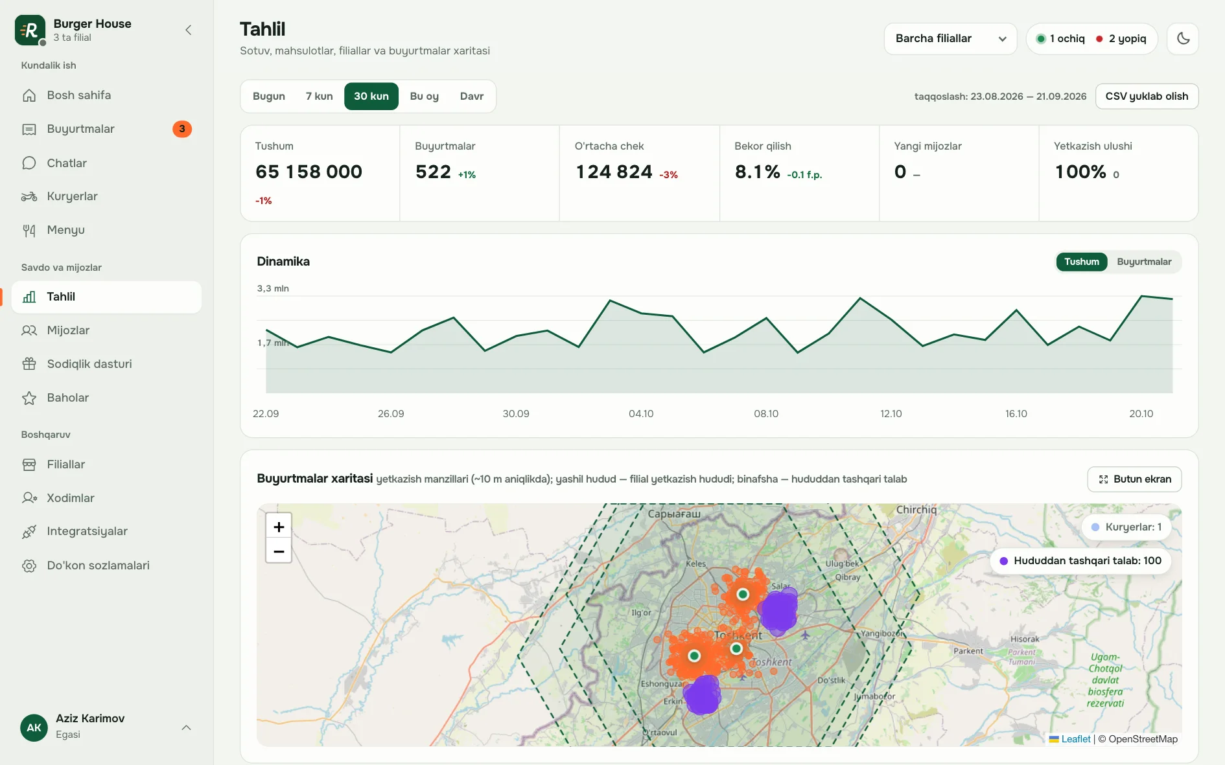Viewport: 1225px width, 765px height.
Task: Open Baholar star icon
Action: point(29,398)
